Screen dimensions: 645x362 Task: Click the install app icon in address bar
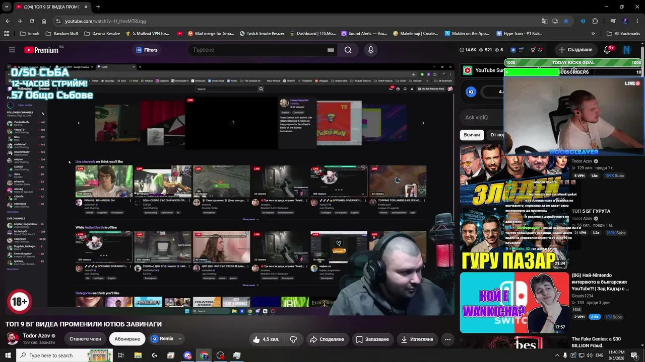coord(555,21)
